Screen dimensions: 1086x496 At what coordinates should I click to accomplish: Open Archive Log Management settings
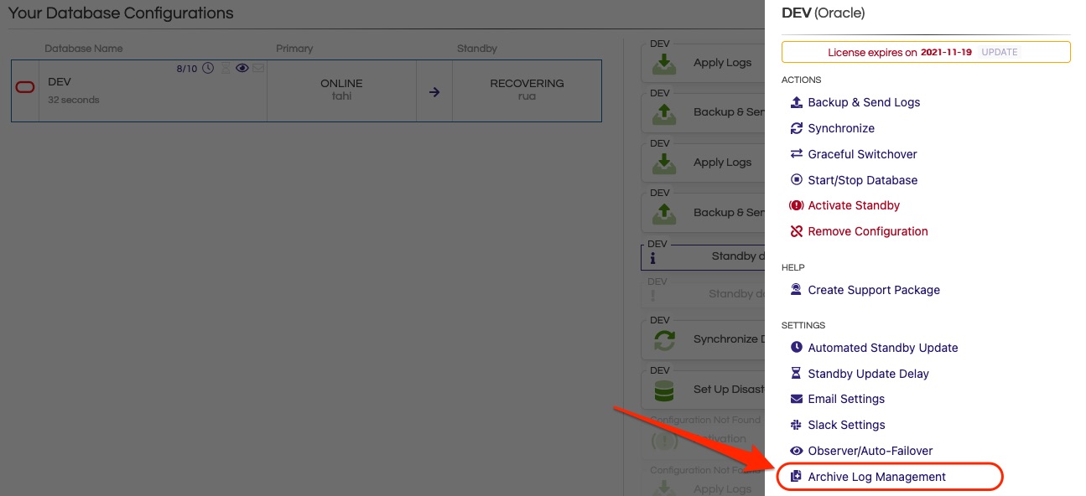pos(876,477)
